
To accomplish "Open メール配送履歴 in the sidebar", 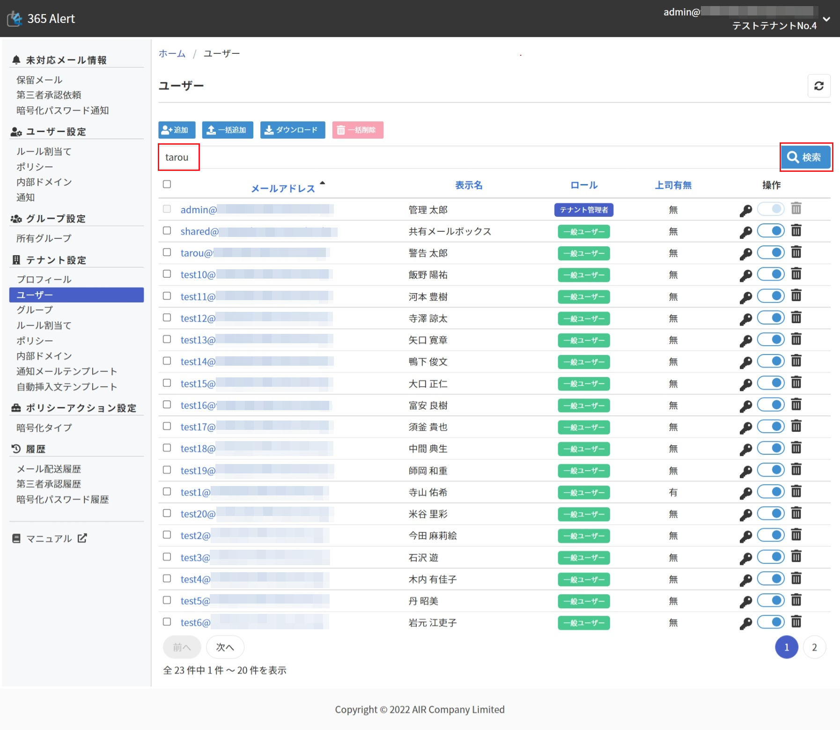I will pos(49,469).
